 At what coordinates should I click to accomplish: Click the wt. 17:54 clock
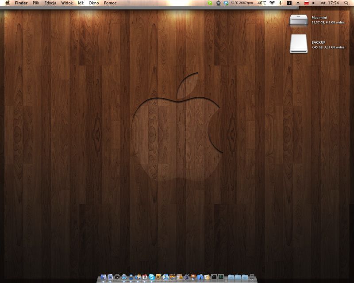point(330,3)
